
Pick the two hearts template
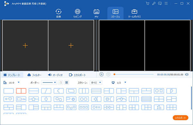8,99
